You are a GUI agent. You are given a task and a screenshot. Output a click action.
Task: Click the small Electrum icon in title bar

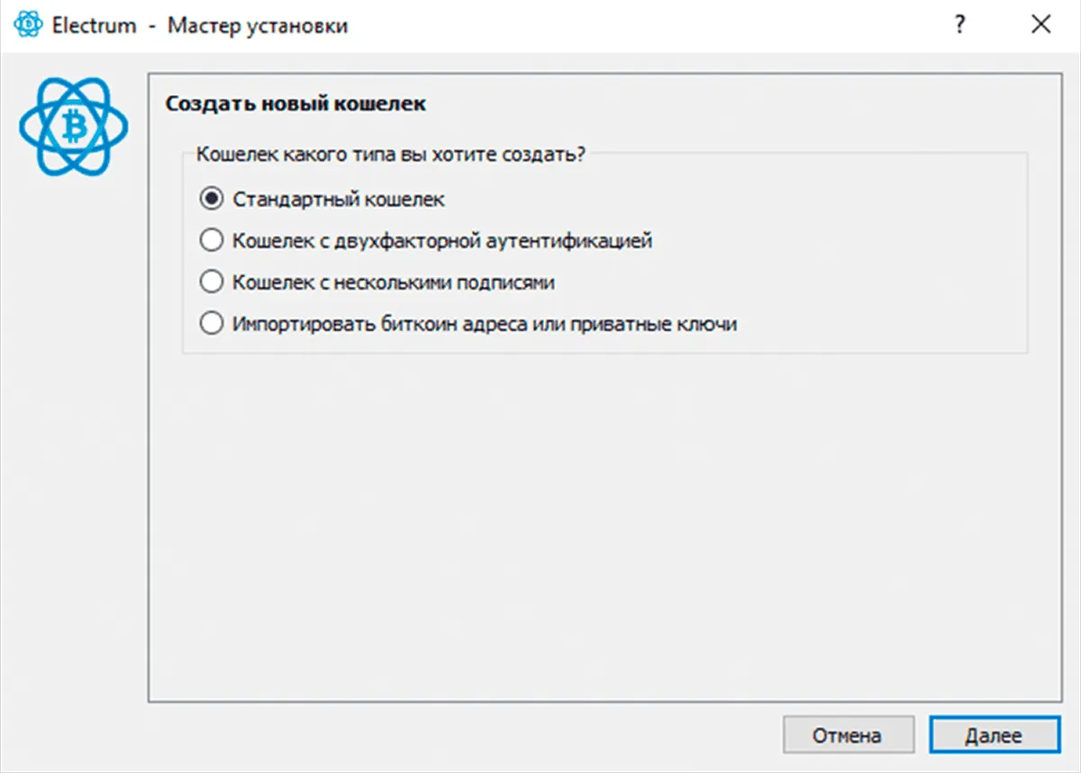click(x=29, y=25)
